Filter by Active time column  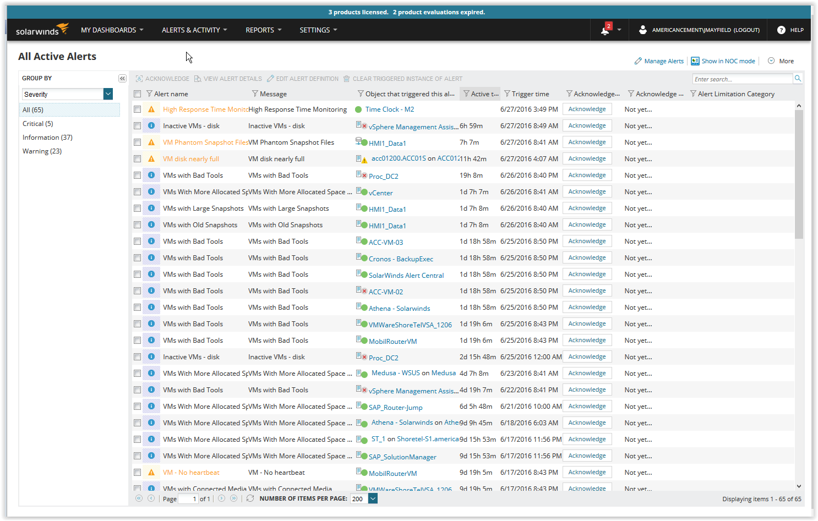(x=466, y=94)
